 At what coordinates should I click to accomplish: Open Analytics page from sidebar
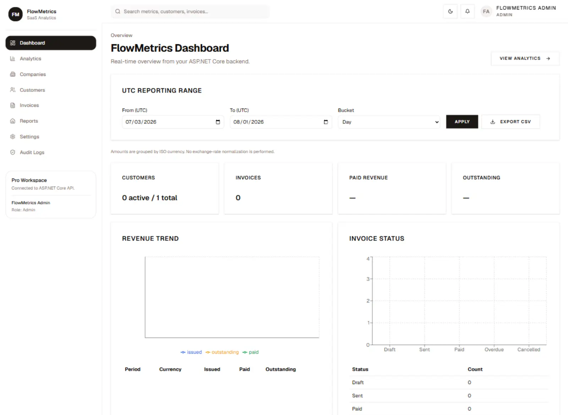click(x=51, y=59)
